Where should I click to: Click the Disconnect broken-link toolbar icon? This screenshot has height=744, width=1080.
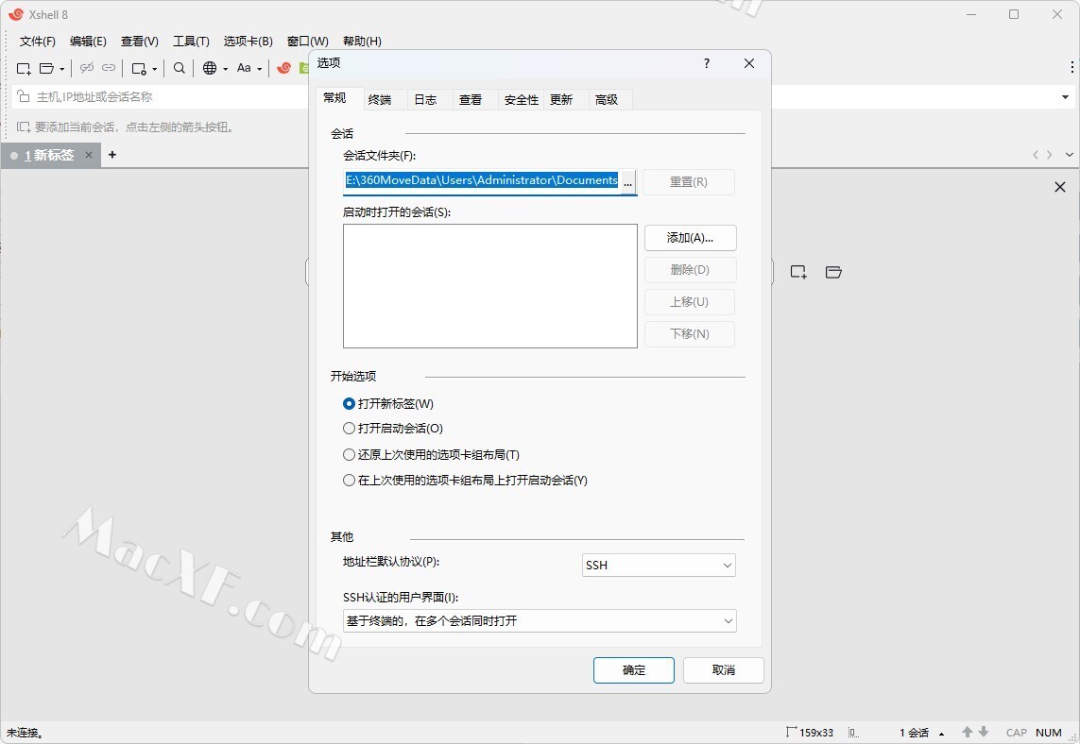pos(87,68)
